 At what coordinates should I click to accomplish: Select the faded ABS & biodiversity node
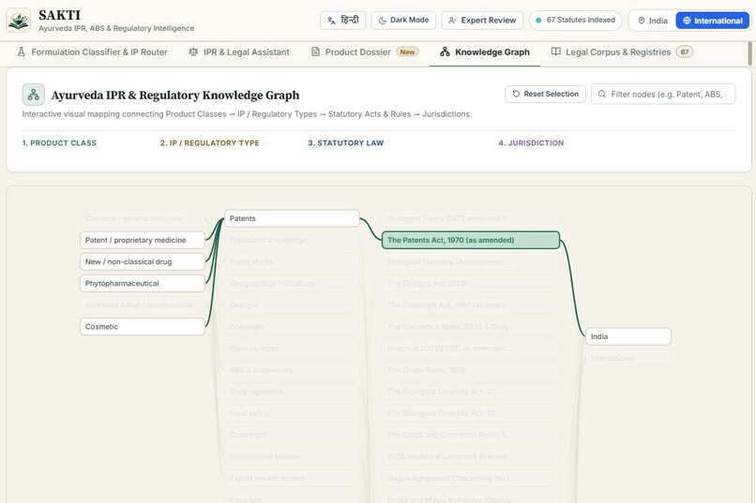pyautogui.click(x=293, y=370)
